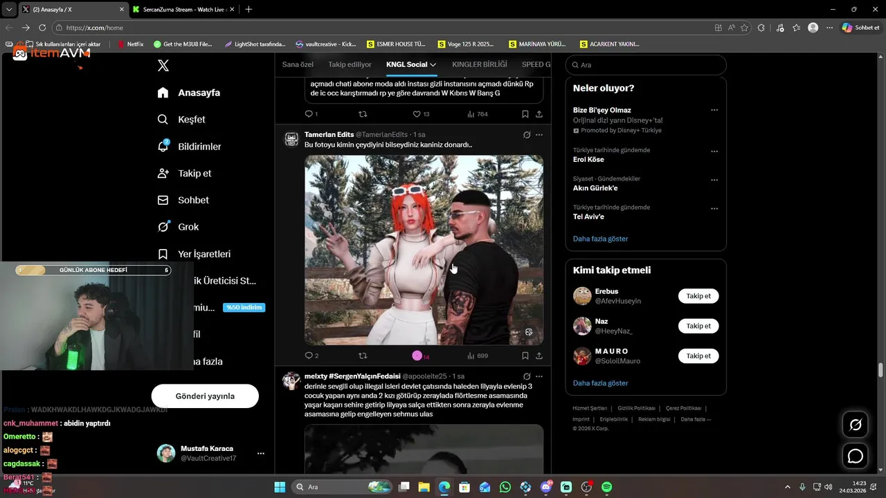Refresh the browser page
Image resolution: width=886 pixels, height=498 pixels.
coord(42,28)
